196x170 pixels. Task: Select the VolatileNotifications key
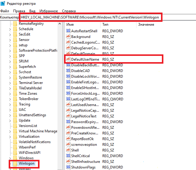point(35,142)
